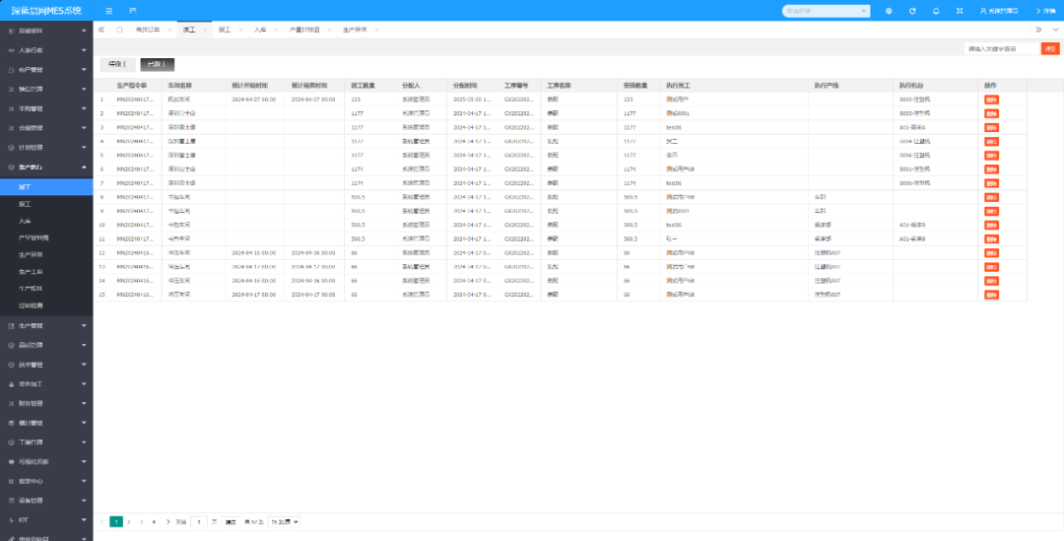
Task: Close the 报工 tab
Action: [240, 30]
